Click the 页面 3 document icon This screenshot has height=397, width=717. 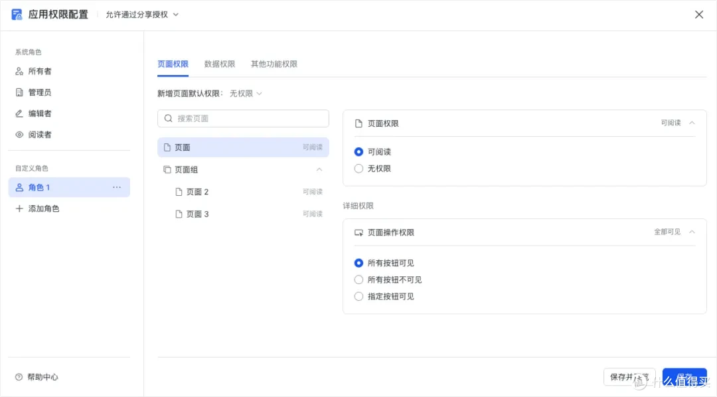[x=179, y=214]
